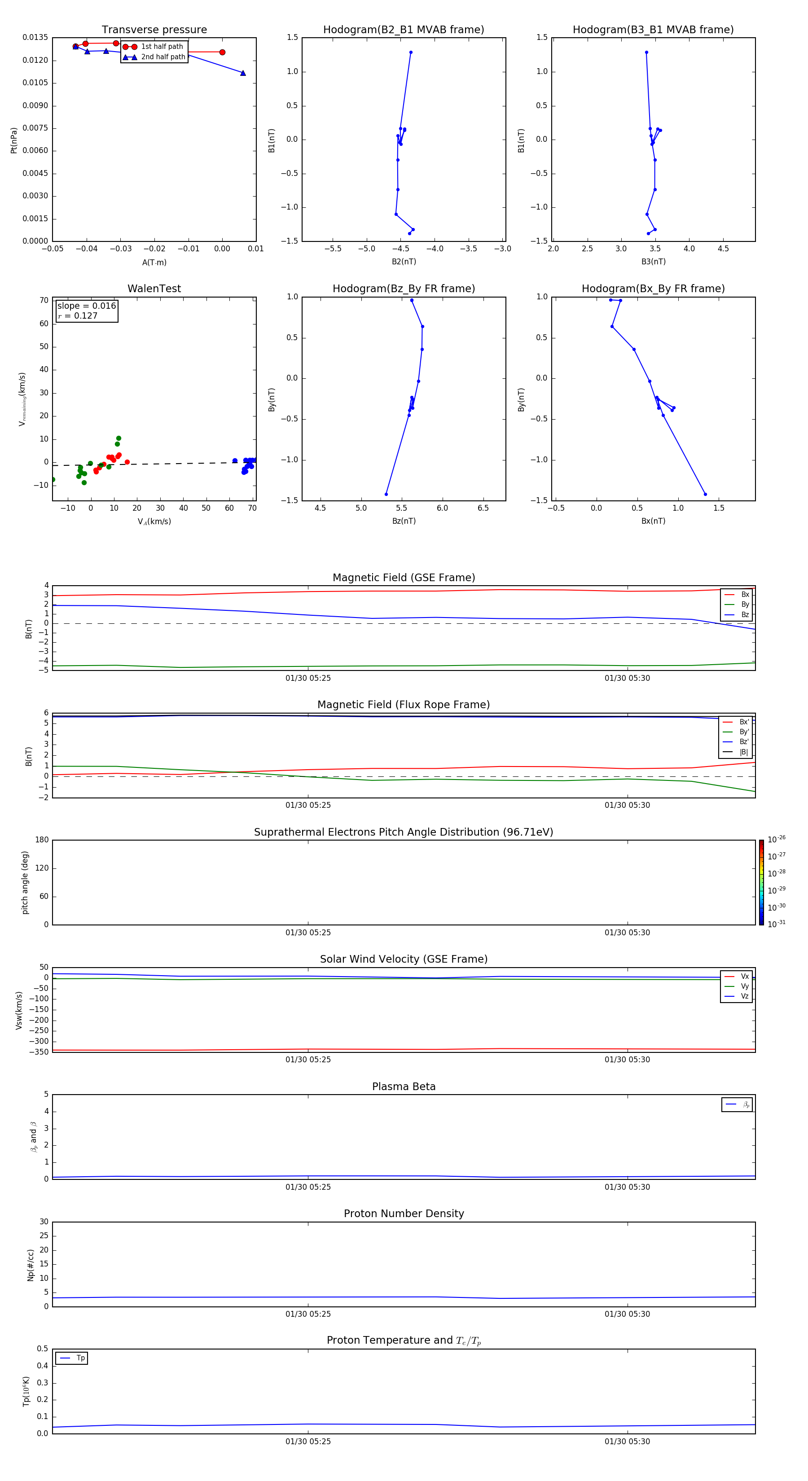Click the lowest point of Bz_By hodogram
808x1481 pixels.
coord(386,495)
